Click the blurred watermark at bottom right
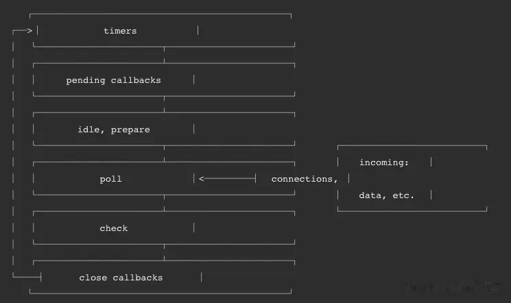 point(452,287)
